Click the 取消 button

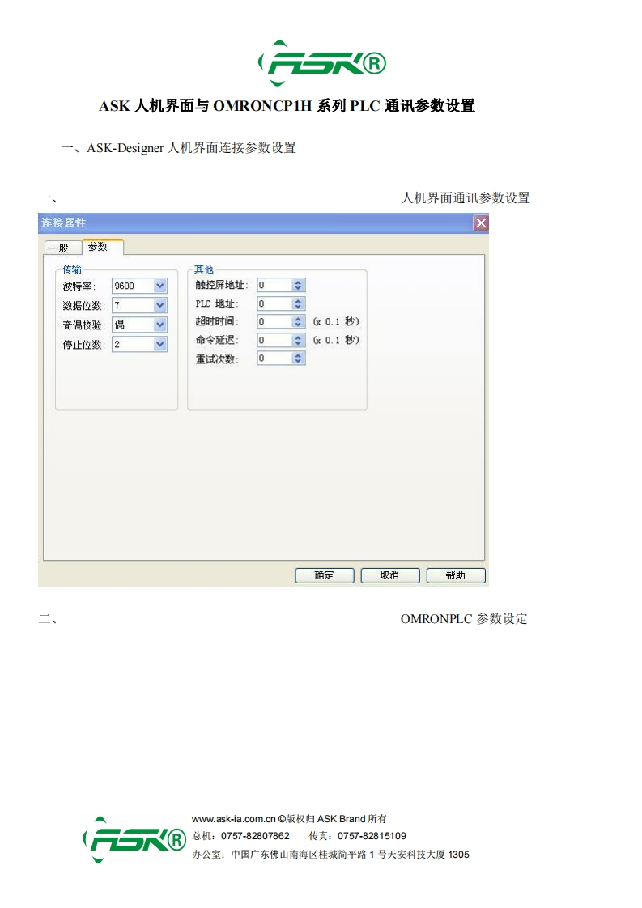[390, 575]
